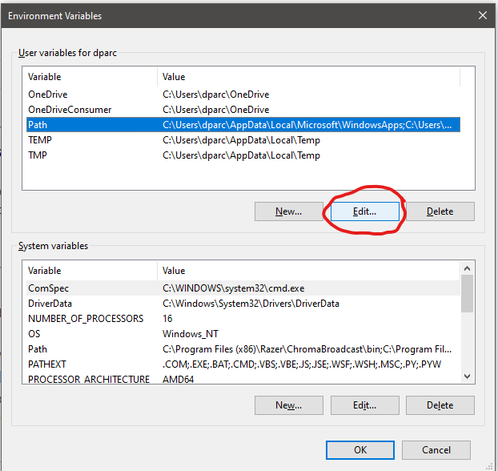Cancel the Environment Variables dialog

click(436, 449)
